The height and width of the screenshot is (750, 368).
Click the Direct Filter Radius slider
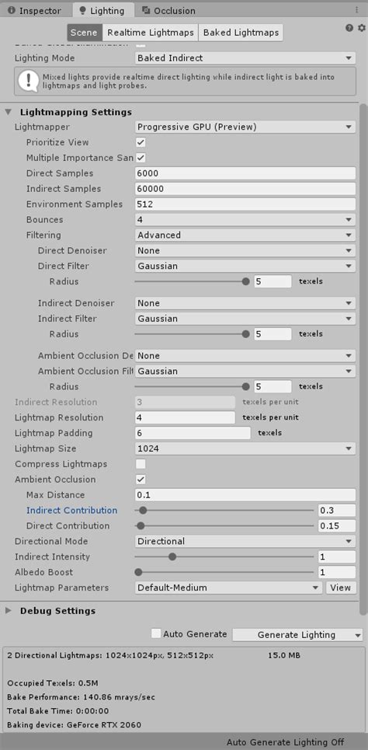pos(192,281)
